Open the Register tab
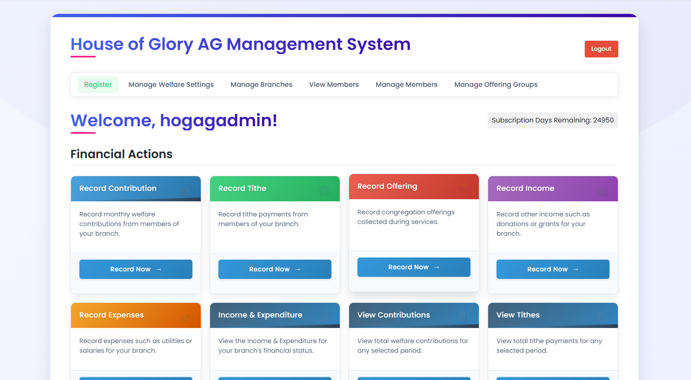This screenshot has width=691, height=380. (x=98, y=85)
